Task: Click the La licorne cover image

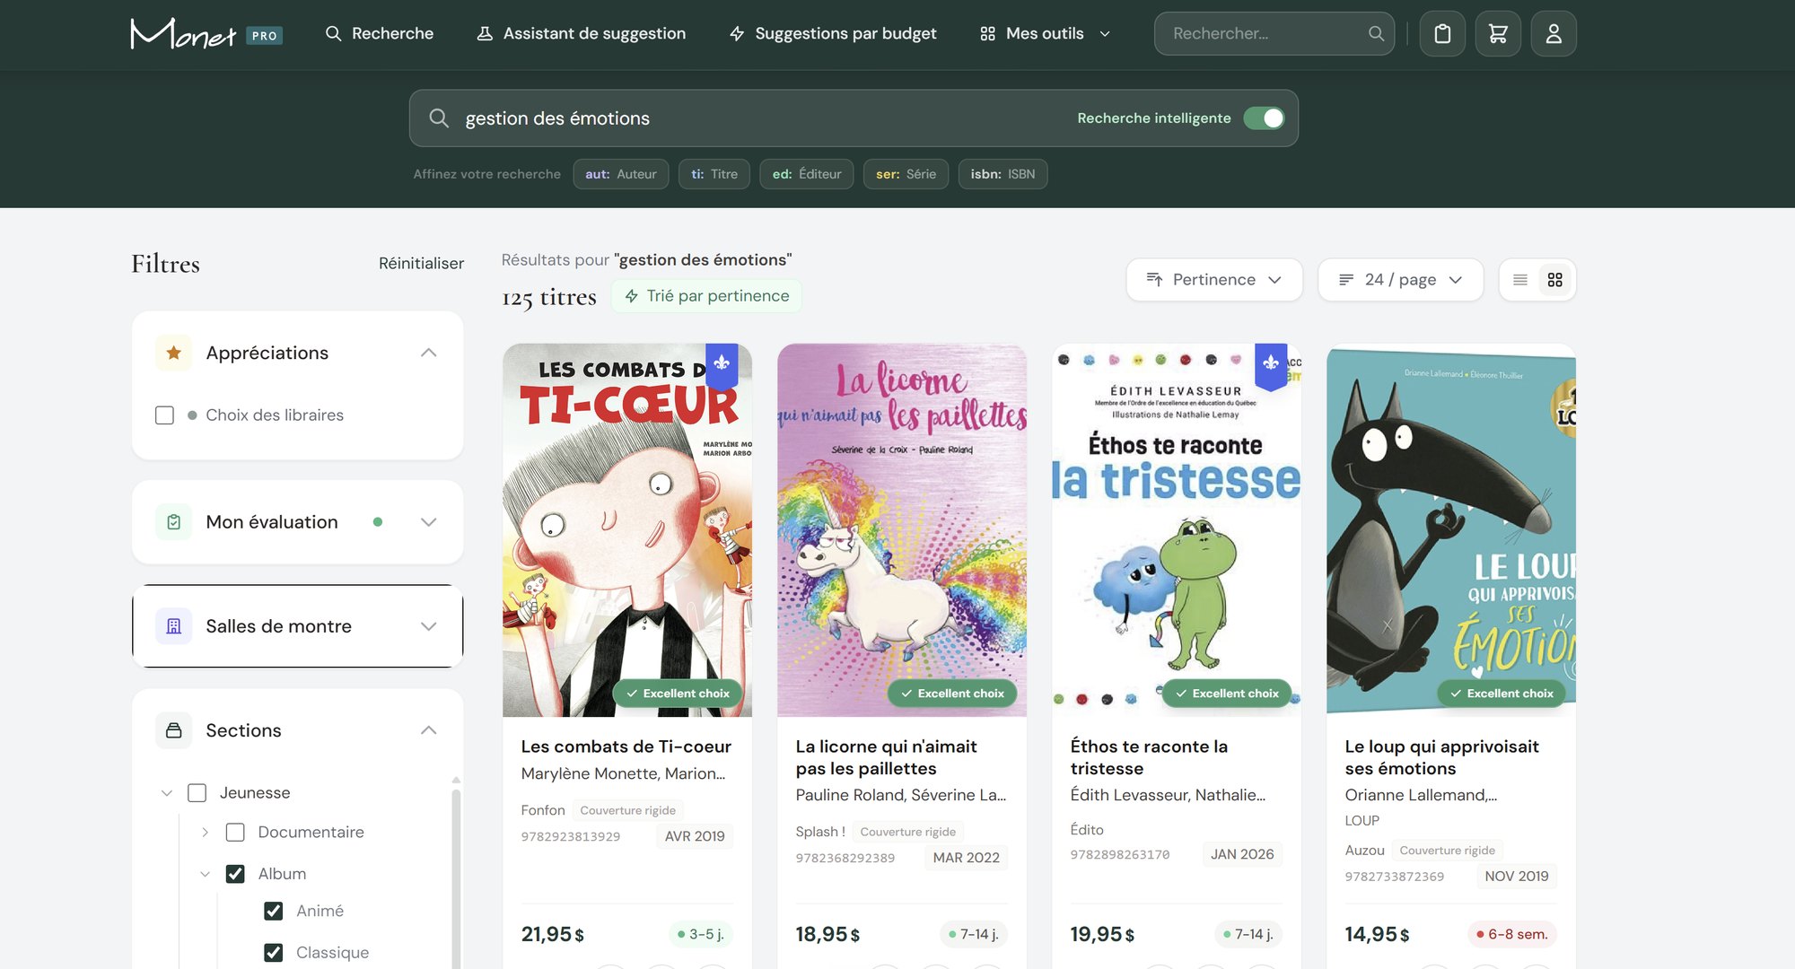Action: 902,530
